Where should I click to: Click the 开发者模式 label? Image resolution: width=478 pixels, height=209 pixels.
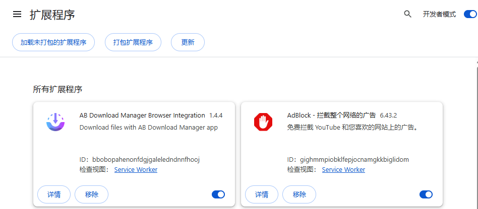click(439, 14)
